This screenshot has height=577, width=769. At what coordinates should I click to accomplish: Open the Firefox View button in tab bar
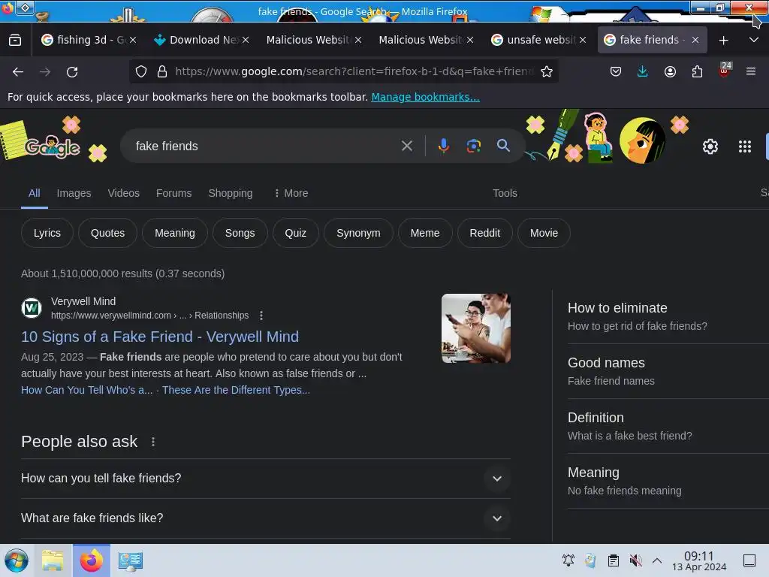(x=15, y=41)
